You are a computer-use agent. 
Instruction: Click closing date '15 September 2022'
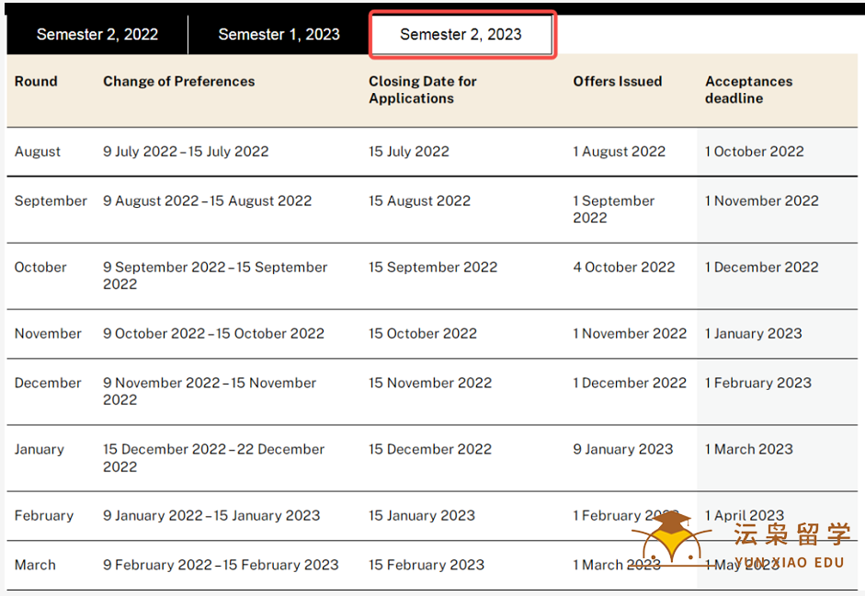[433, 267]
